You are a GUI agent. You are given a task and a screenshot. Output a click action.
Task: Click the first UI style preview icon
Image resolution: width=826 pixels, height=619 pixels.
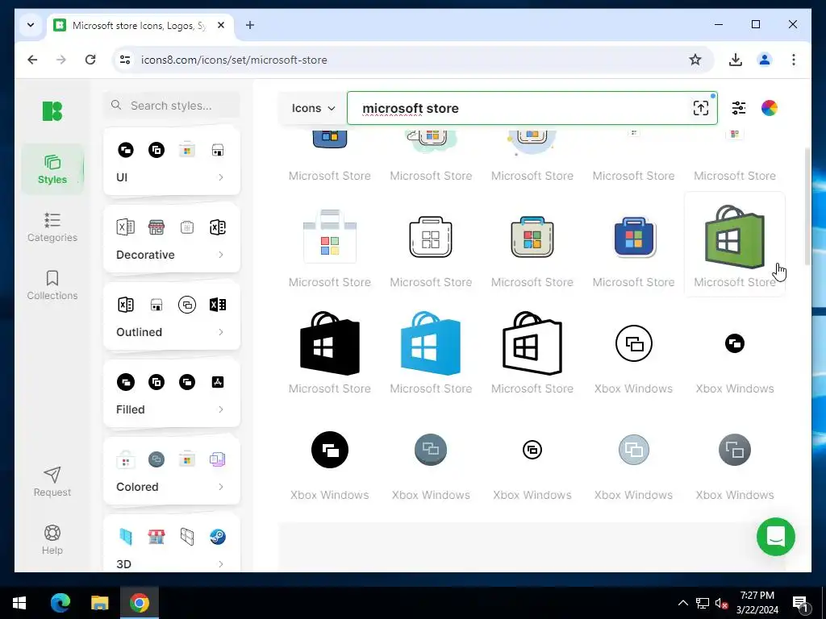(x=125, y=150)
